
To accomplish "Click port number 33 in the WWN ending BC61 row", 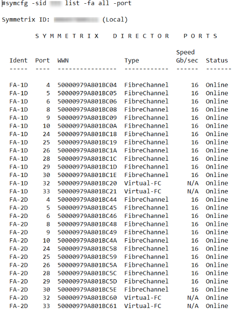I will 46,306.
